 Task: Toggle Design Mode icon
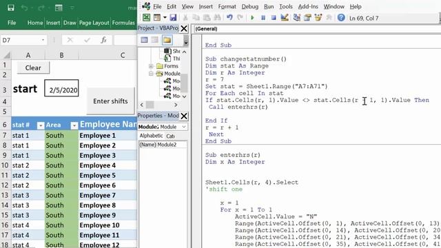pyautogui.click(x=285, y=18)
